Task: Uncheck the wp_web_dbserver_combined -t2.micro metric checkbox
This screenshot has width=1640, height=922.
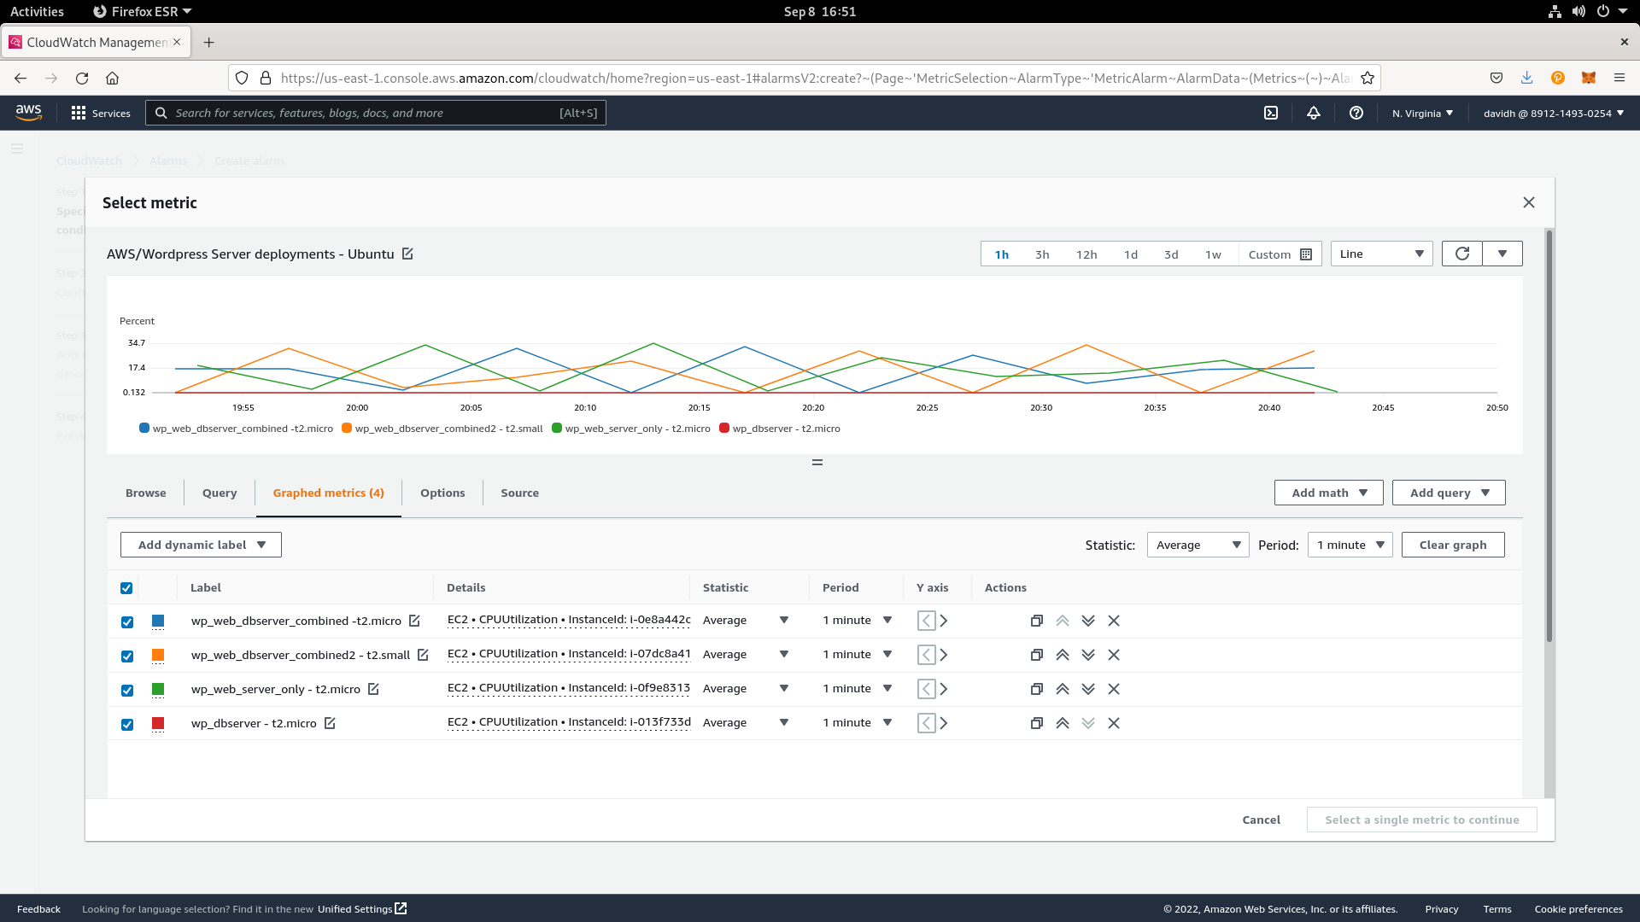Action: tap(127, 621)
